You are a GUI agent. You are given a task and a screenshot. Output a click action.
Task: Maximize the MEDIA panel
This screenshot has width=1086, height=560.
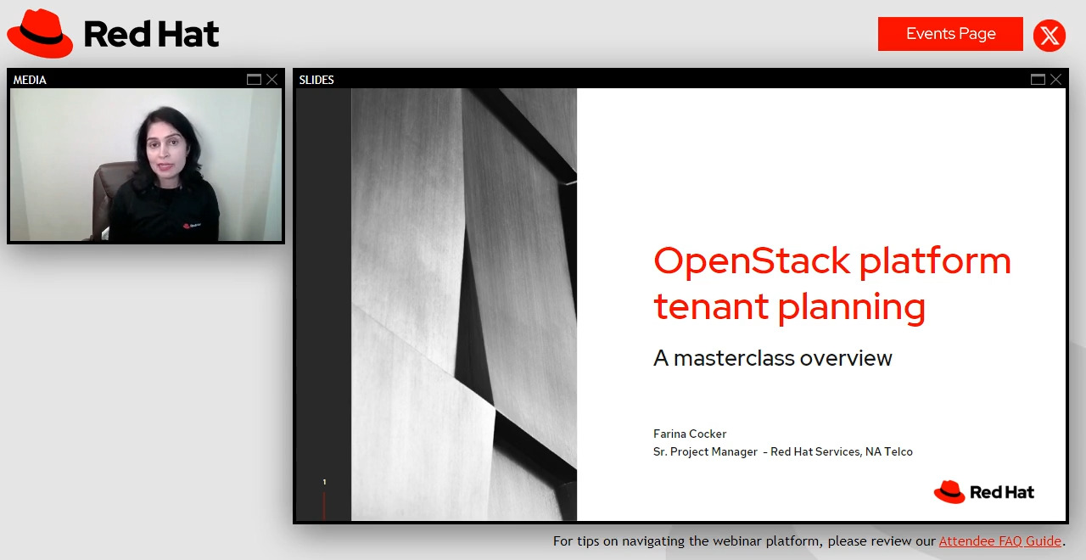[254, 80]
